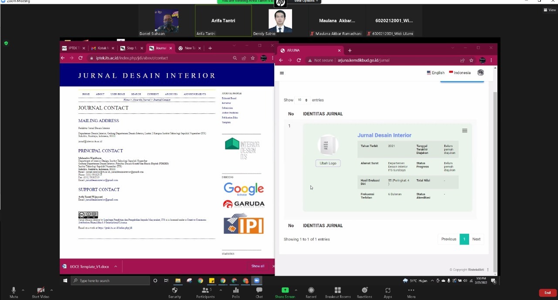Open Zoom Security options
This screenshot has height=300, width=558.
pos(174,290)
